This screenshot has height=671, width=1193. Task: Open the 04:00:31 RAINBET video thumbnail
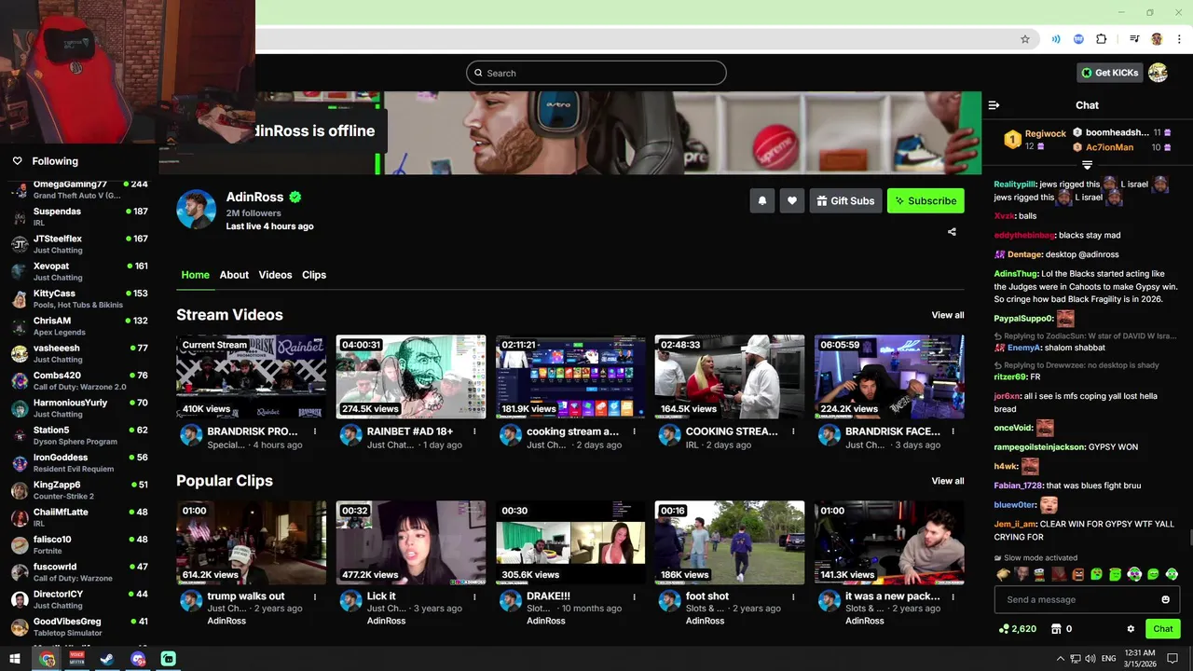tap(411, 377)
